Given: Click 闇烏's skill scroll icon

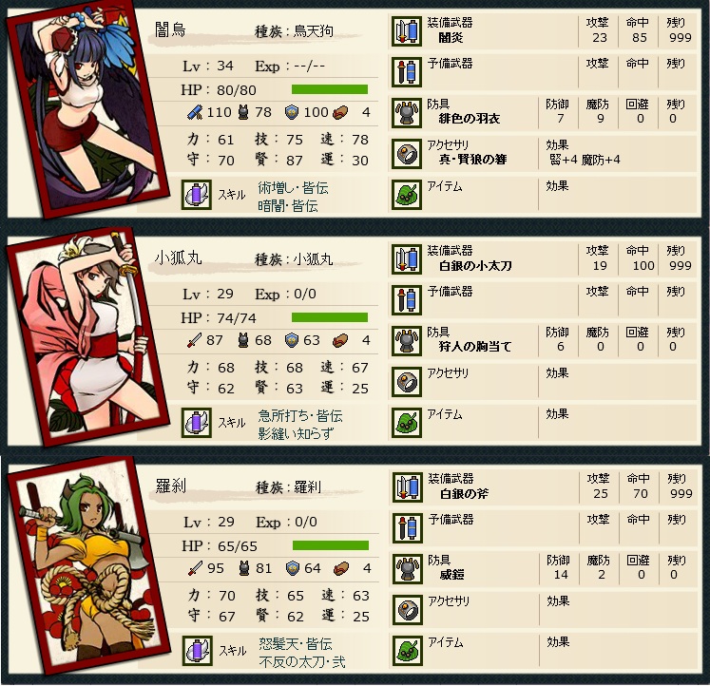Looking at the screenshot, I should click(x=197, y=195).
